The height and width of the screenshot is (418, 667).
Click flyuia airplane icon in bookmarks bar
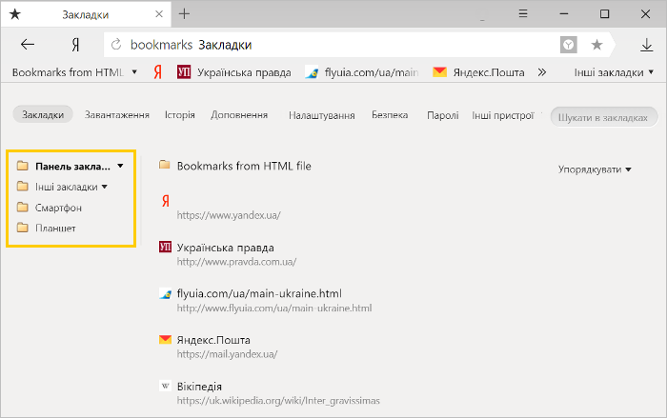312,72
